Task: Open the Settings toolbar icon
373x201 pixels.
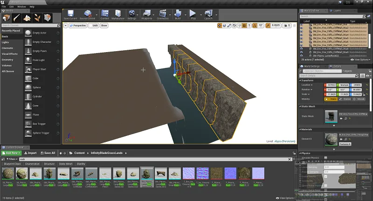Action: 132,15
